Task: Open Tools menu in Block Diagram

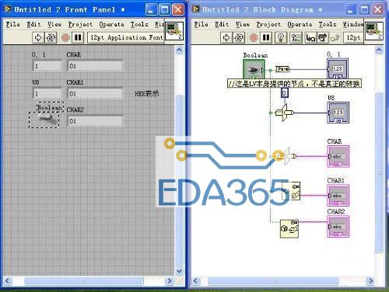Action: point(328,24)
